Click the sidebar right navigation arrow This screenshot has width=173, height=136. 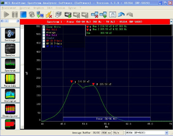18,21
